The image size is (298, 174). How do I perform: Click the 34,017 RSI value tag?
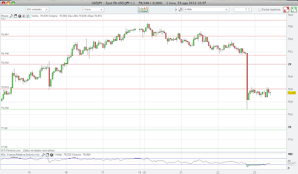(292, 164)
